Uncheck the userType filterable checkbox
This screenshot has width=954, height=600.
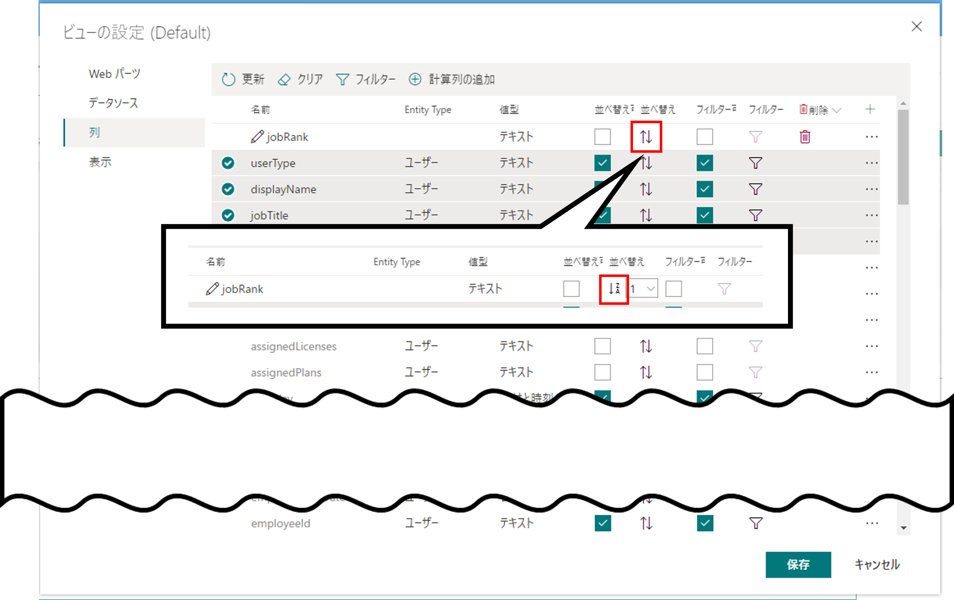click(704, 163)
